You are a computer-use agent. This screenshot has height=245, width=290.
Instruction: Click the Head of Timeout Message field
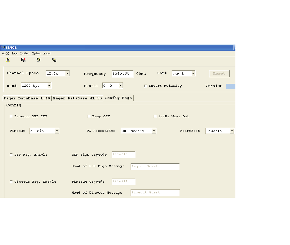pos(155,193)
